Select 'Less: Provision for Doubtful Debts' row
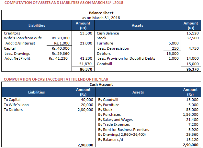This screenshot has width=203, height=148. click(x=126, y=58)
